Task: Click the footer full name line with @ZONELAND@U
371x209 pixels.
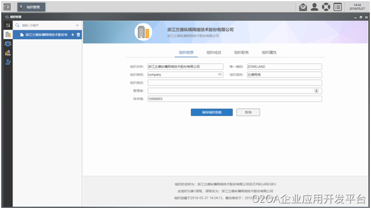Action: [x=225, y=184]
